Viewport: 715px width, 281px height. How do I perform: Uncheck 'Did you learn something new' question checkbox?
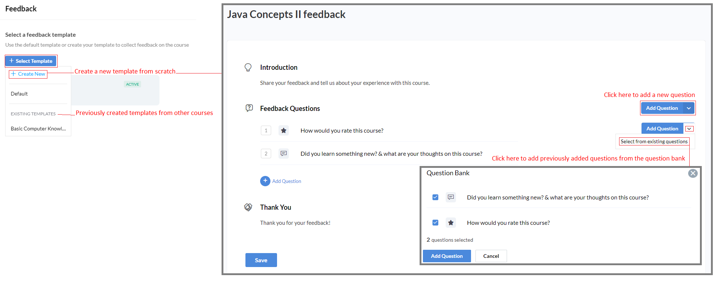[435, 197]
